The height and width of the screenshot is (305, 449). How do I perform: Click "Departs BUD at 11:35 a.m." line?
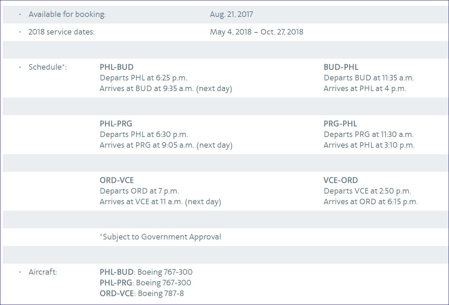pos(369,78)
